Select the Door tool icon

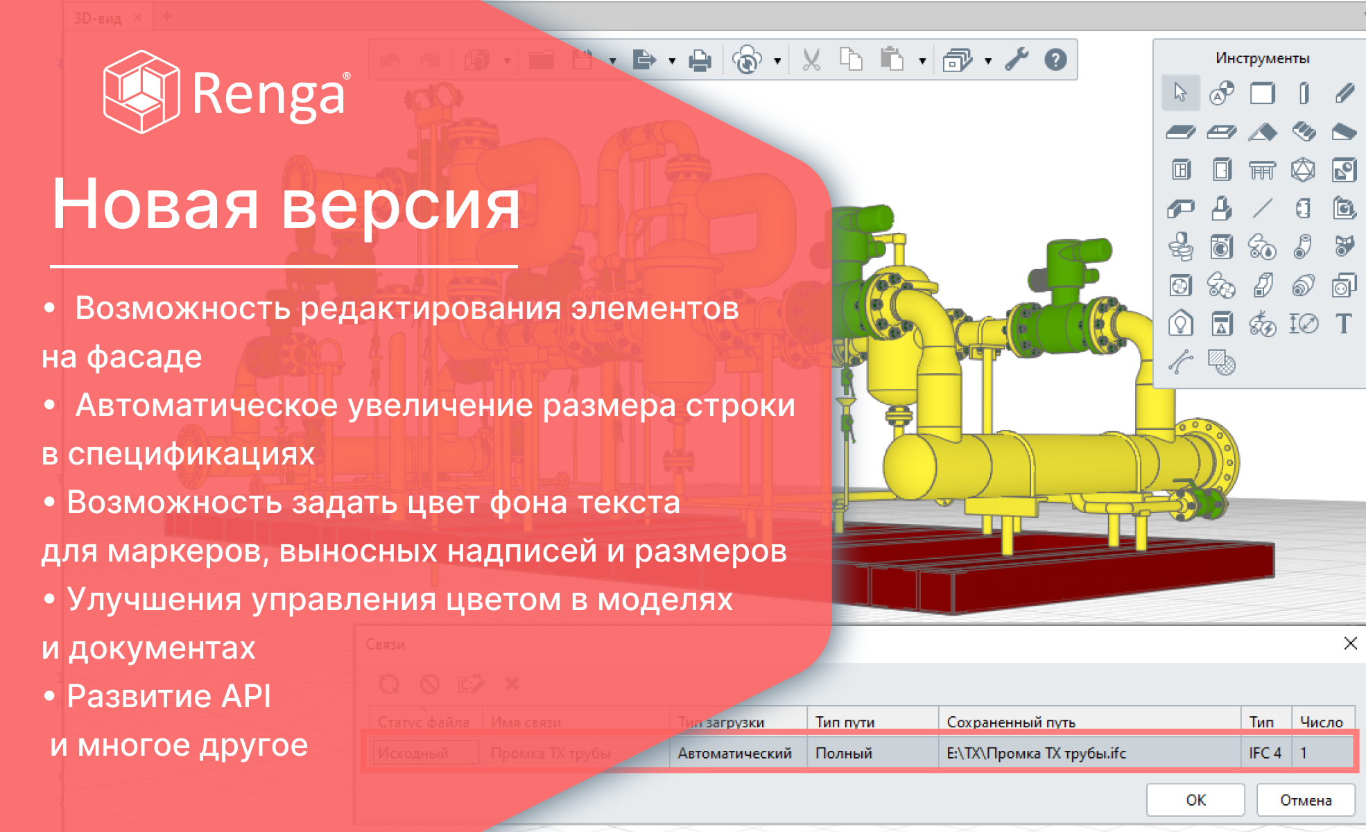pyautogui.click(x=1222, y=170)
